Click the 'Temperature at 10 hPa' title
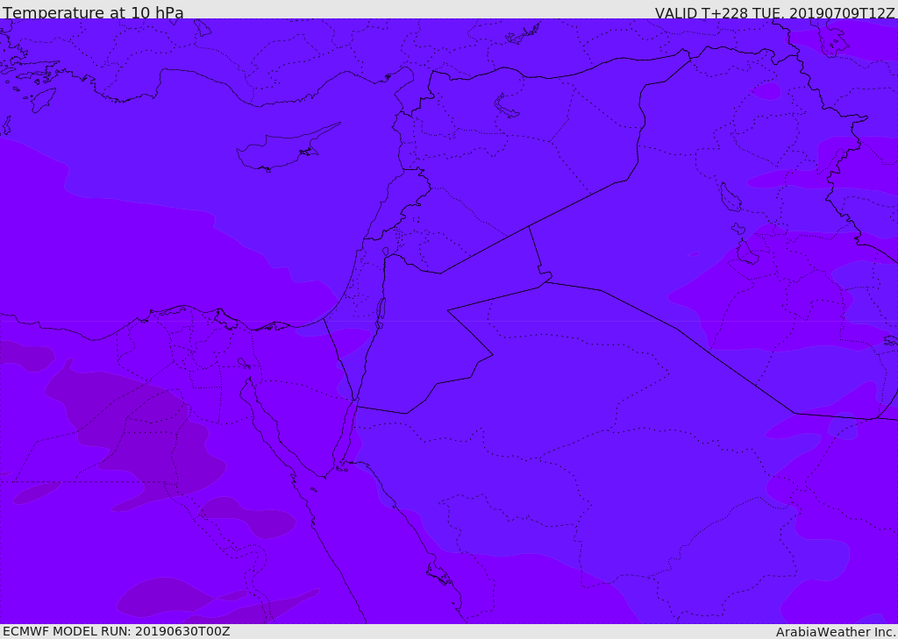 click(x=93, y=12)
